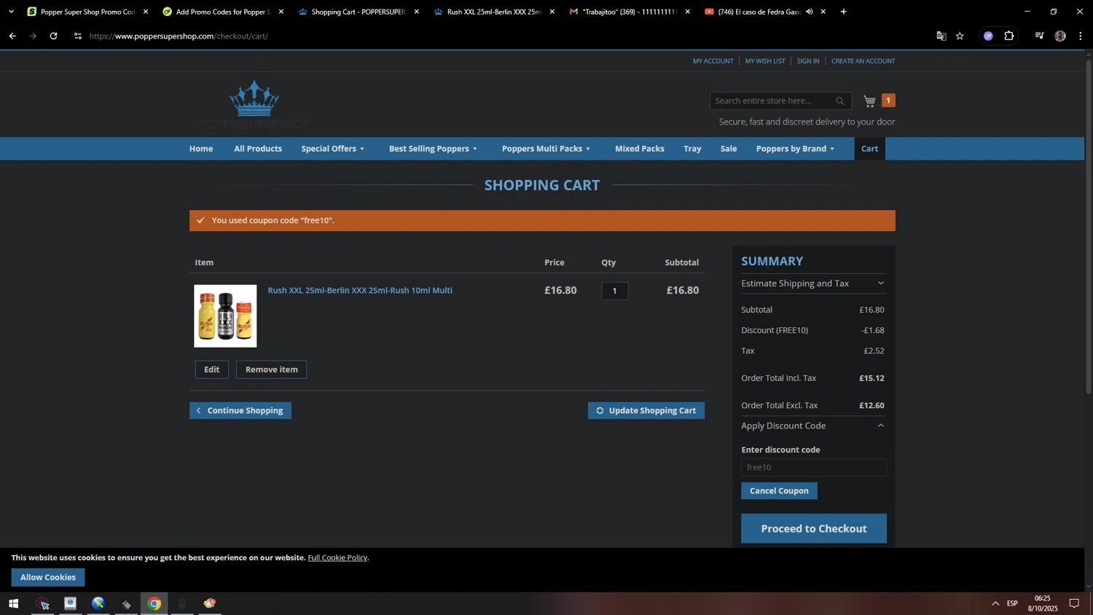Open Rush XXL 25ml-Berlin product title link
The height and width of the screenshot is (615, 1093).
pyautogui.click(x=360, y=290)
